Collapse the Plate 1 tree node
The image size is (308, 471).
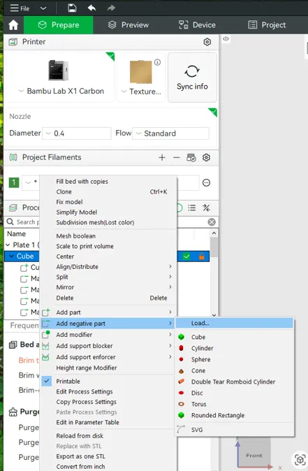pyautogui.click(x=8, y=245)
